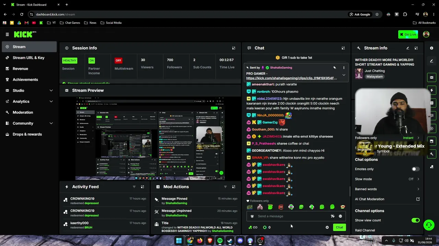This screenshot has height=246, width=439.
Task: Open Steam from the taskbar
Action: point(230,241)
